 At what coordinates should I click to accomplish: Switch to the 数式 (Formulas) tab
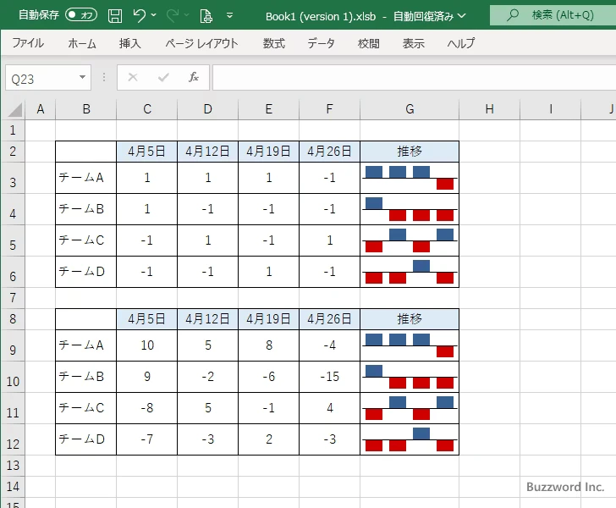273,43
